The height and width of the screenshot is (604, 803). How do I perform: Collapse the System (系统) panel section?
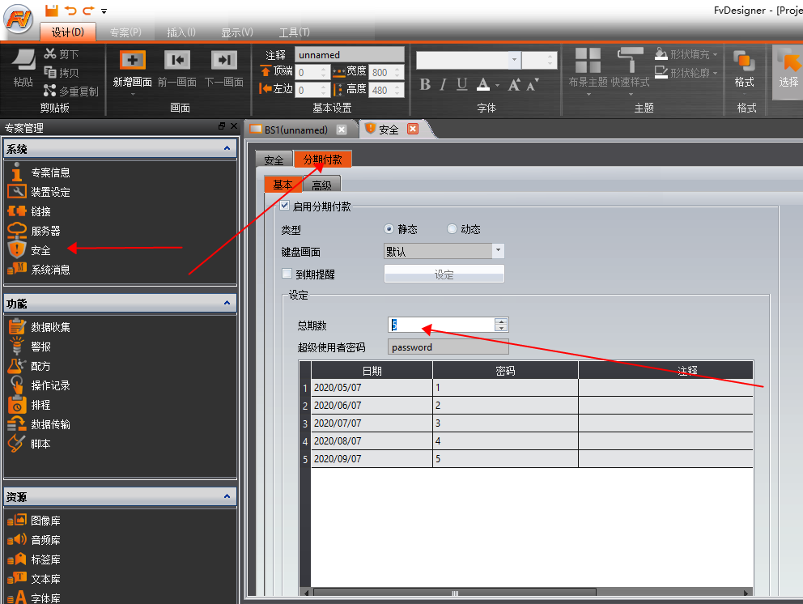click(x=227, y=149)
